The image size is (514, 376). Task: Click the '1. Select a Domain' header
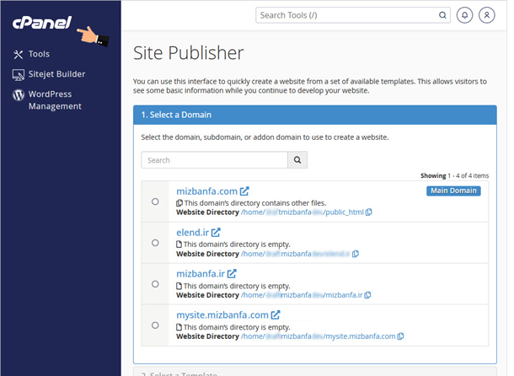pyautogui.click(x=314, y=115)
